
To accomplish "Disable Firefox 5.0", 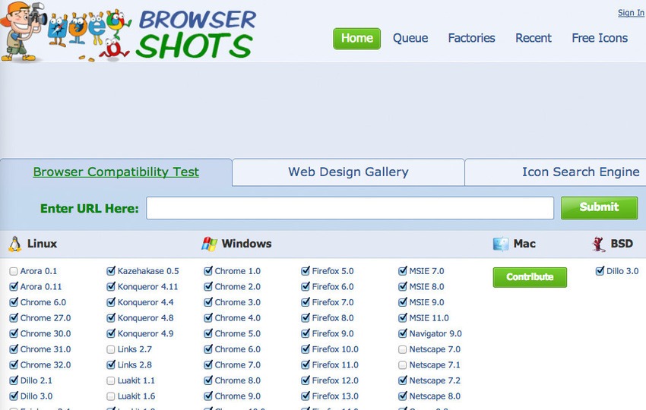I will point(306,271).
